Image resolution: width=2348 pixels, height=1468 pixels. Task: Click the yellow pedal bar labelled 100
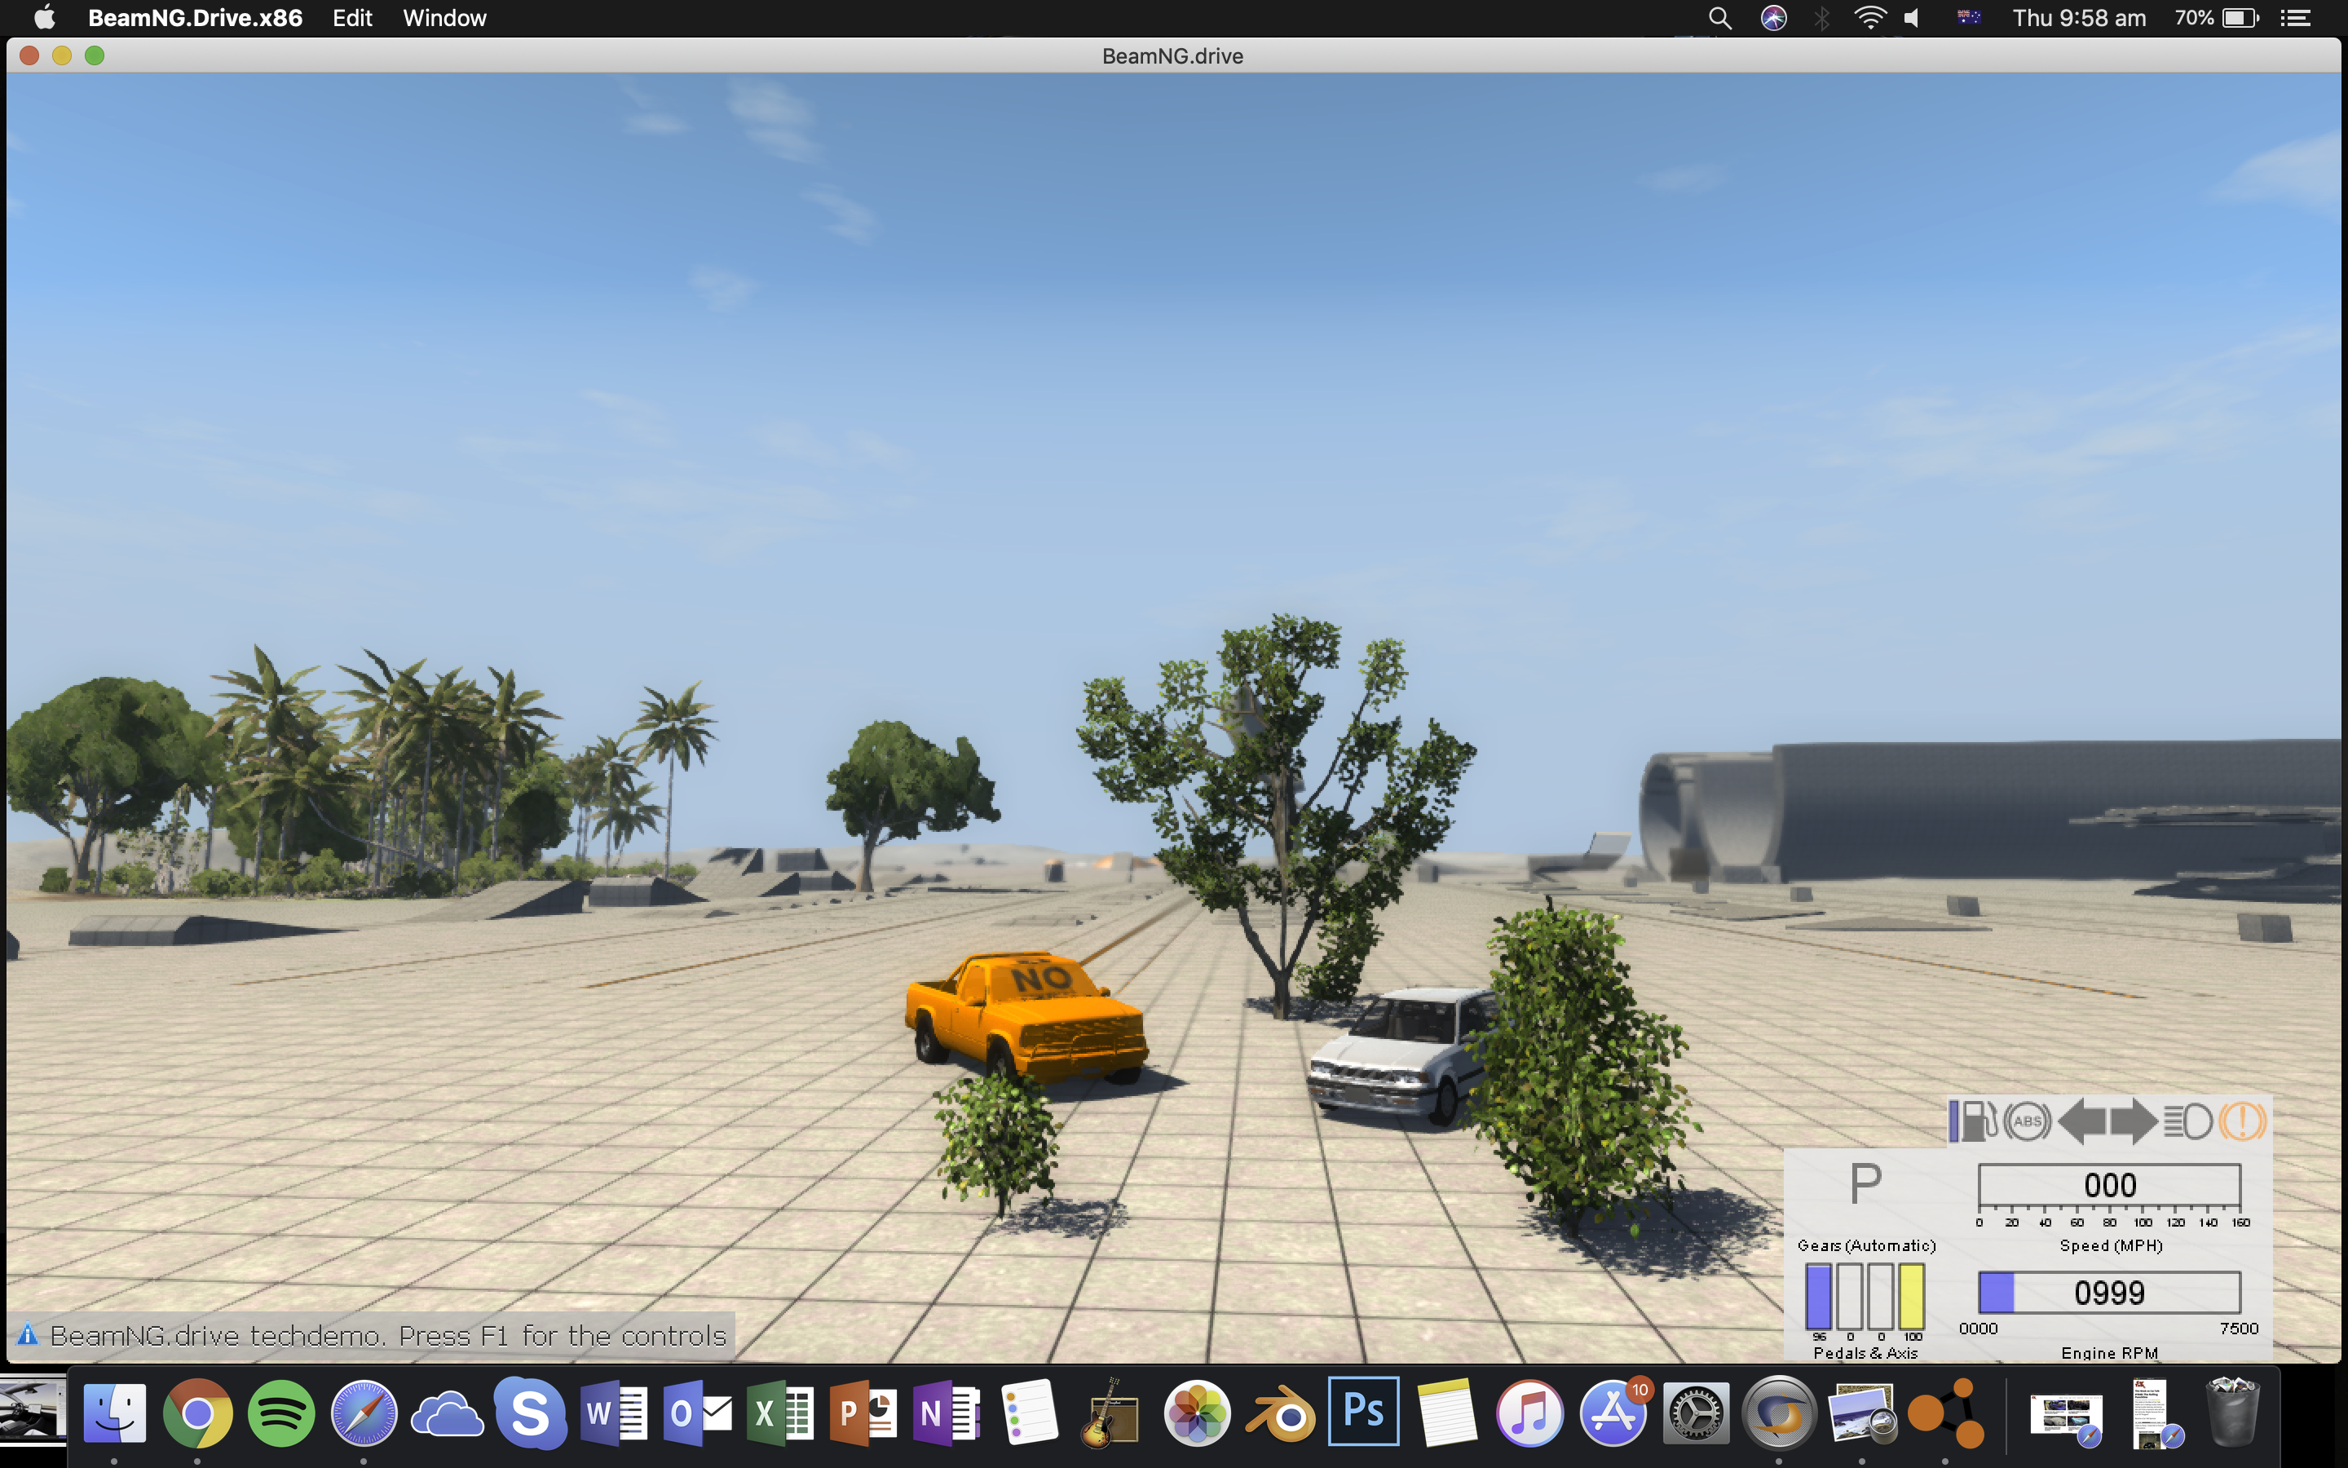tap(1911, 1295)
